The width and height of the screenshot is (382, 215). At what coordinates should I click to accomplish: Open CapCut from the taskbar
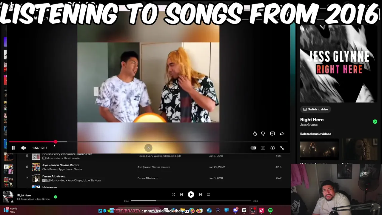click(244, 211)
